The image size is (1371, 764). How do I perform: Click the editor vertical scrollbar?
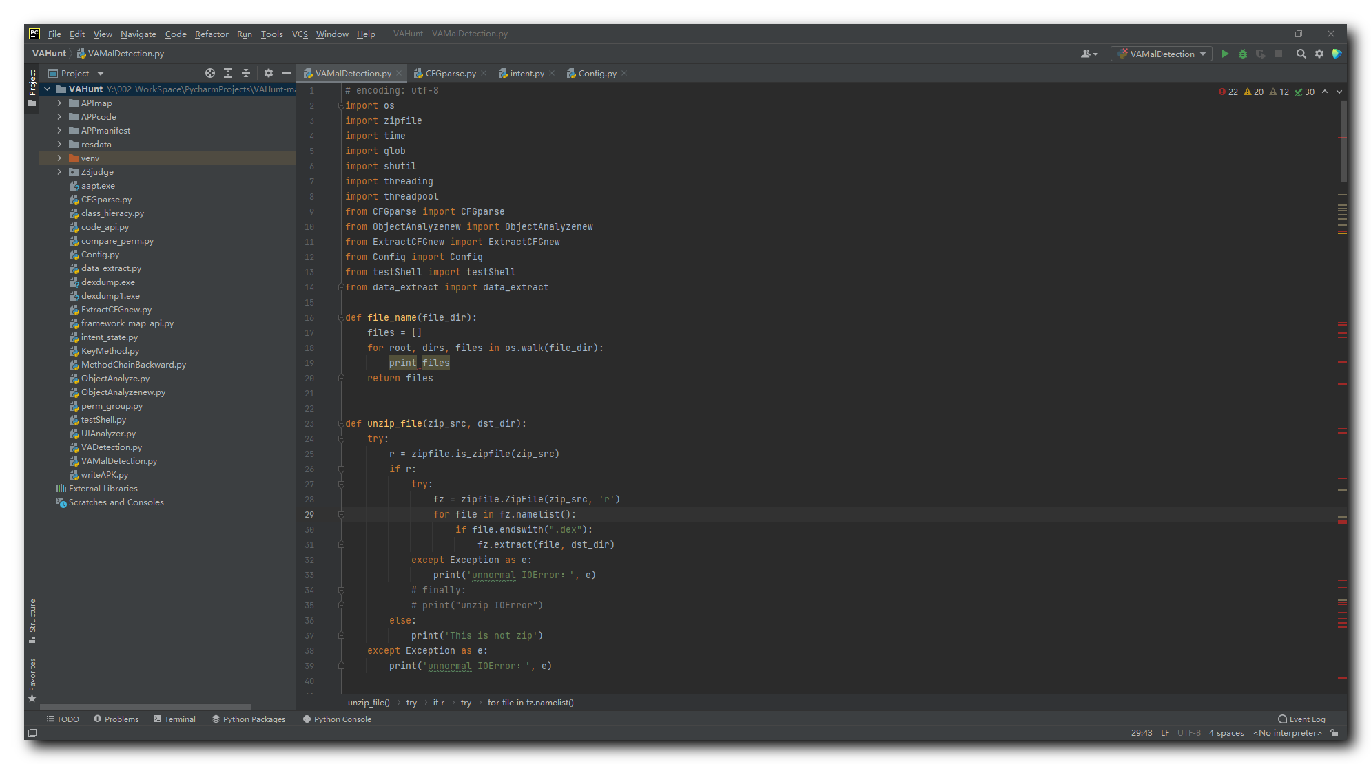(1343, 141)
